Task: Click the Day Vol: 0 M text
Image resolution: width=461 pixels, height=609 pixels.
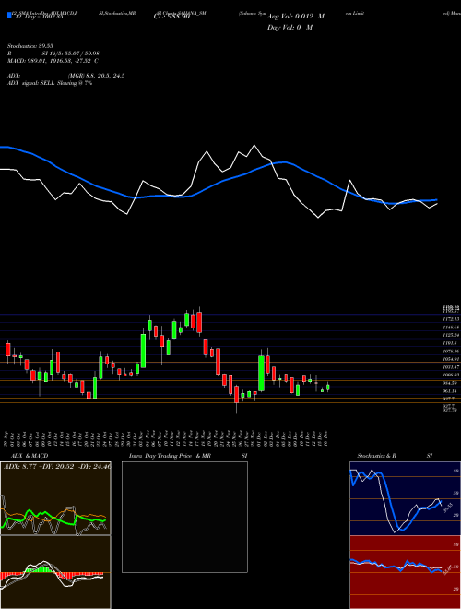Action: 290,28
